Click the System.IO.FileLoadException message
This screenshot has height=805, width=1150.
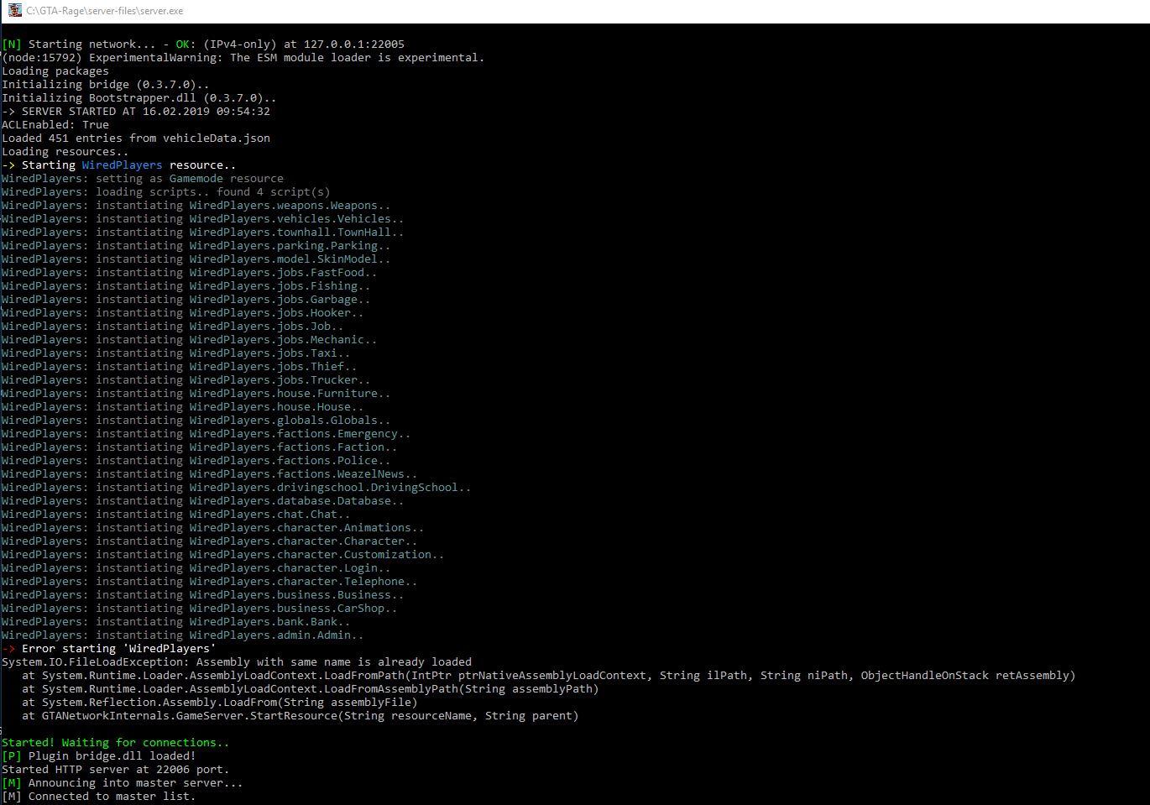tap(237, 662)
